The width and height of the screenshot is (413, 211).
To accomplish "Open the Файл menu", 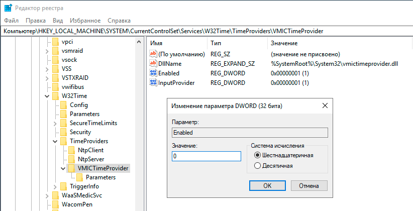I will pyautogui.click(x=11, y=21).
